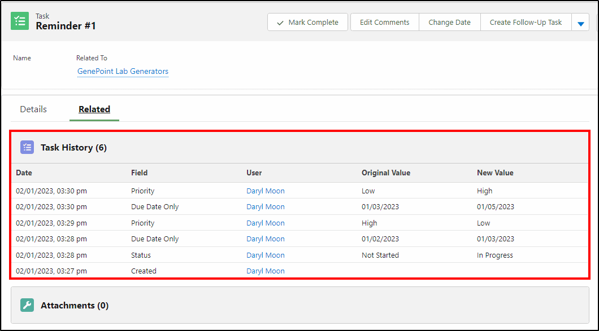Click the green Task icon beside Reminder #1

point(20,21)
